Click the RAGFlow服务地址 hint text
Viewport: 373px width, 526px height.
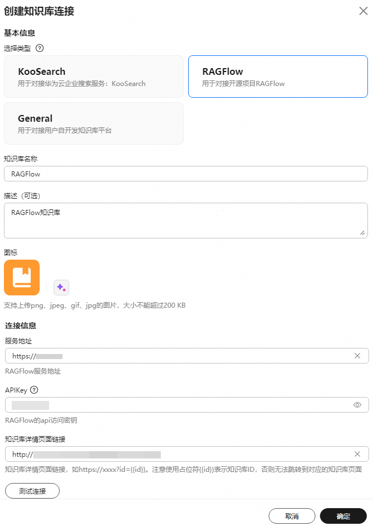point(33,371)
